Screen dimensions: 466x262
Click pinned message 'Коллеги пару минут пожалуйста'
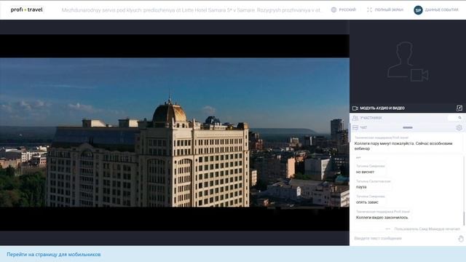pos(403,146)
